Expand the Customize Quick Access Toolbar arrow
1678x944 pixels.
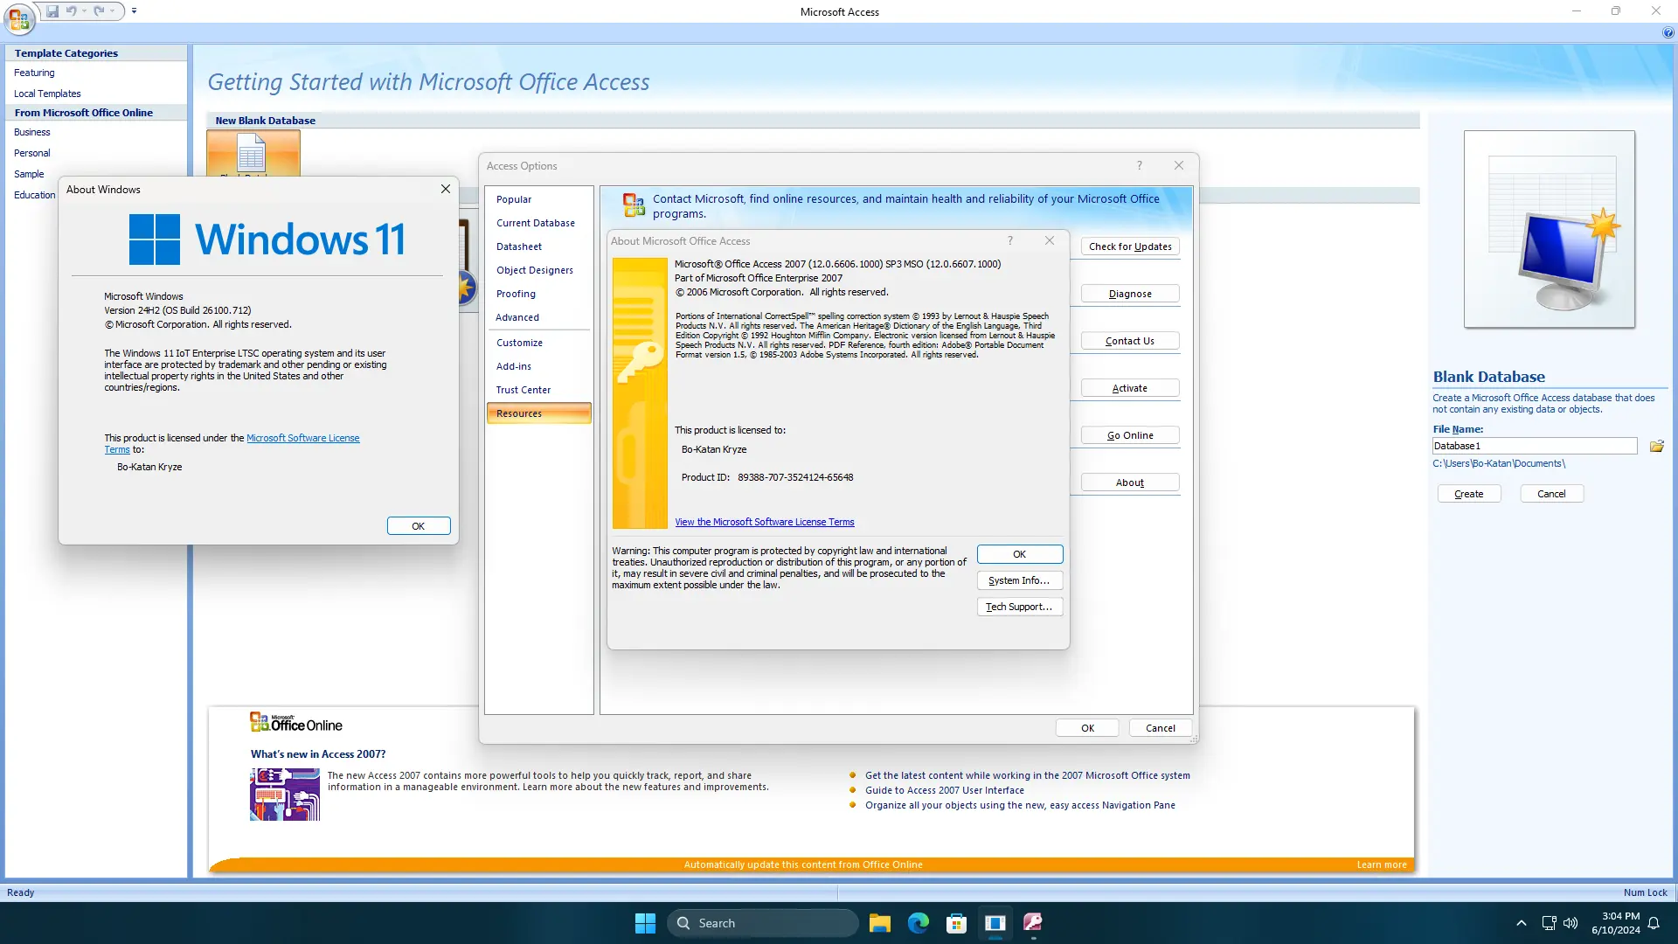click(x=134, y=11)
